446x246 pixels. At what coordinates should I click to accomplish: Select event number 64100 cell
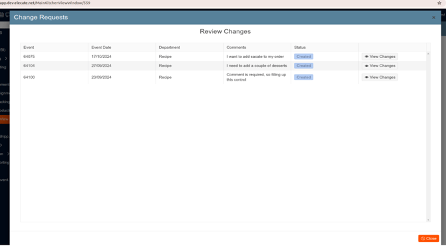coord(29,77)
